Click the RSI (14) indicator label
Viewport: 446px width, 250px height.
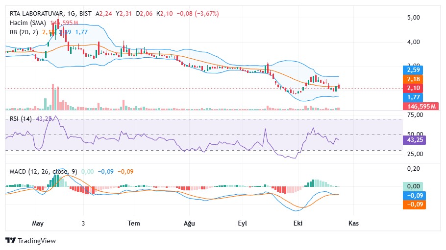[21, 119]
